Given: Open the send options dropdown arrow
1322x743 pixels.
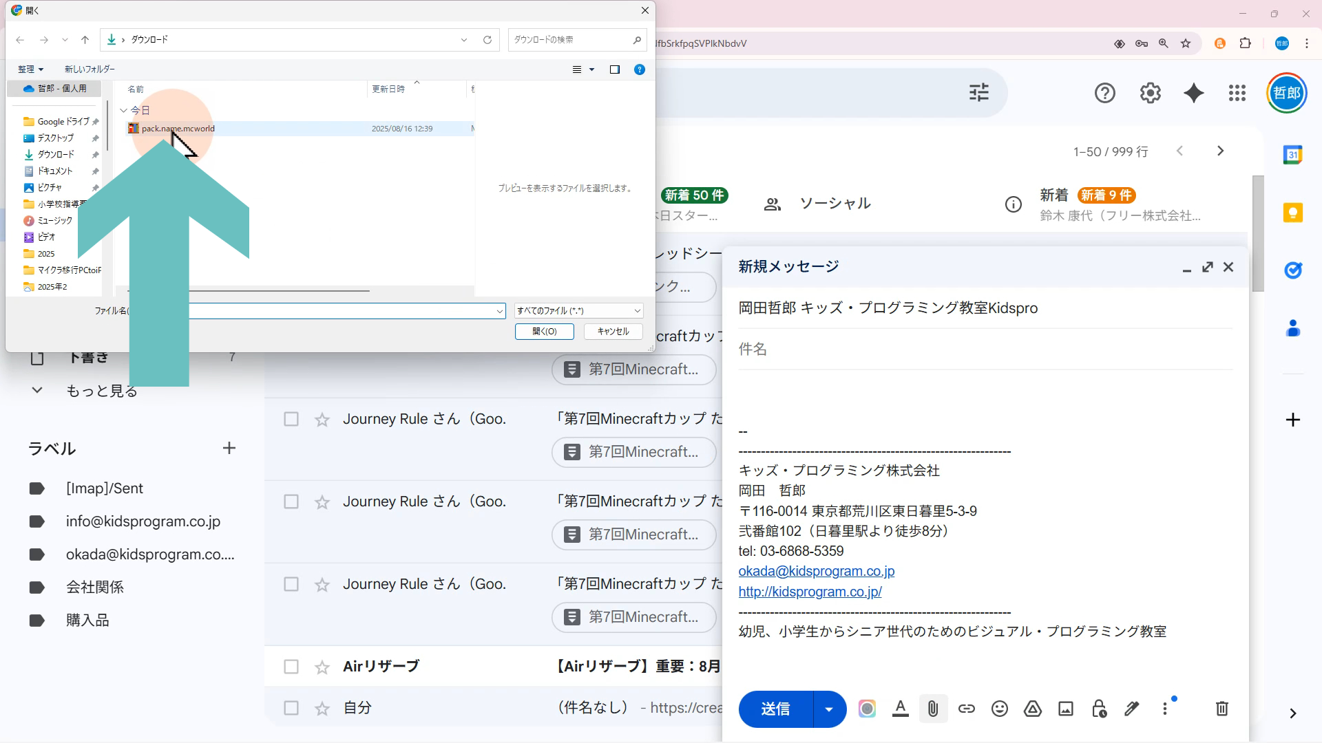Looking at the screenshot, I should (x=829, y=709).
